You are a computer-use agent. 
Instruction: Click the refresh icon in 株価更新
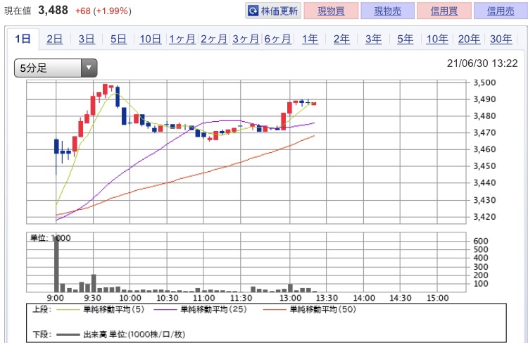point(253,11)
